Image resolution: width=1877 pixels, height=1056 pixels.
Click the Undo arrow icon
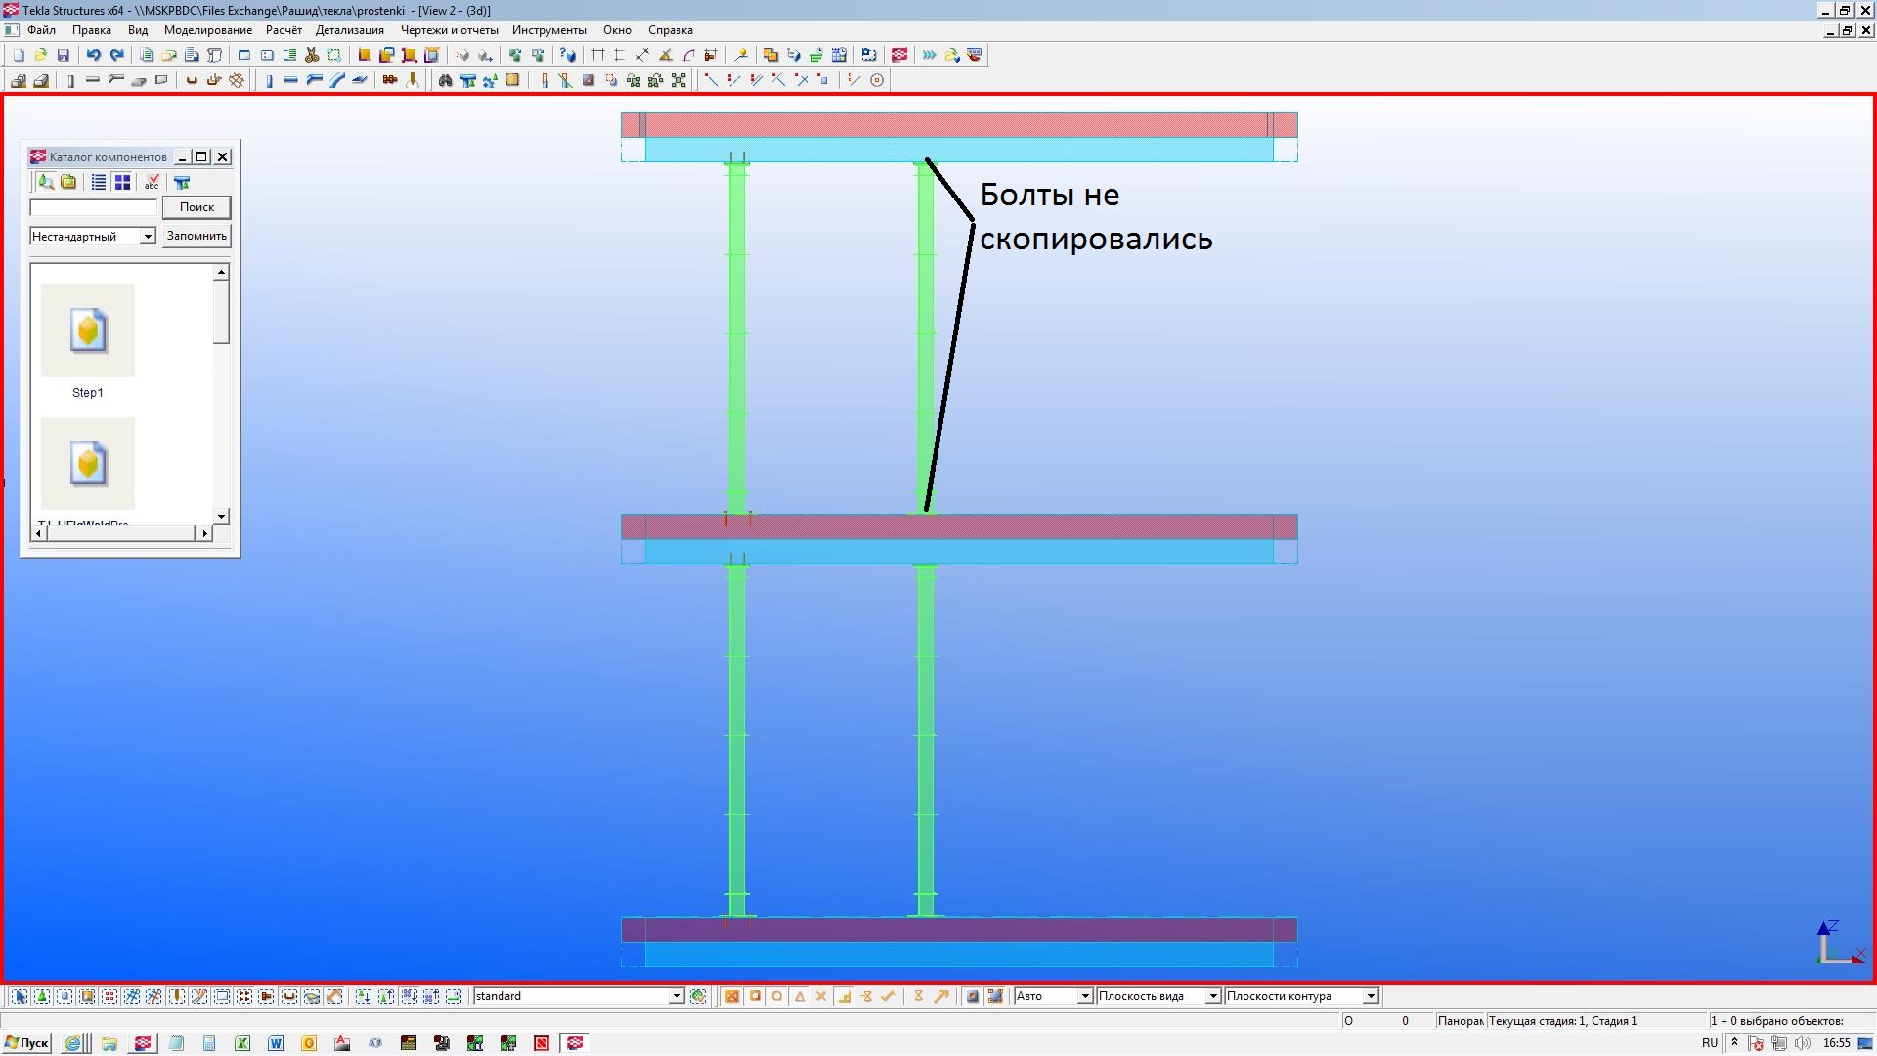[x=93, y=56]
